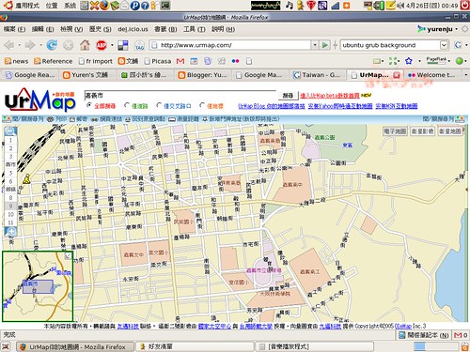Click the red ABP Adblock icon
This screenshot has width=470, height=352.
coord(102,45)
